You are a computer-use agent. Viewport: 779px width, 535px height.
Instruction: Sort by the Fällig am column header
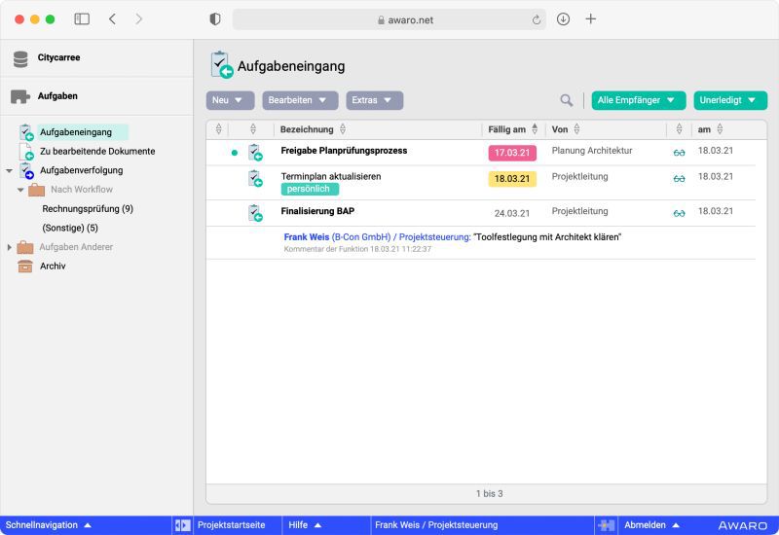(506, 129)
